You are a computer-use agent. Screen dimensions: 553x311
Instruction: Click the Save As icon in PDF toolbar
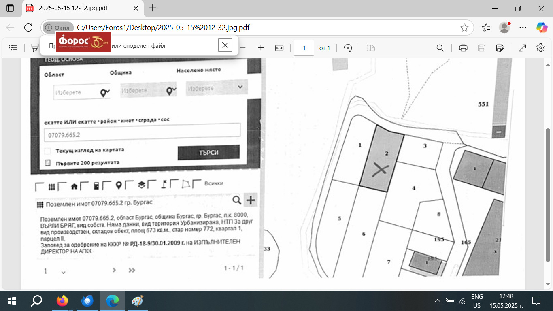pos(500,48)
